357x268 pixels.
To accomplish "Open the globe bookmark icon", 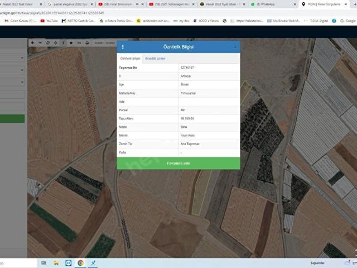I will pos(224,21).
